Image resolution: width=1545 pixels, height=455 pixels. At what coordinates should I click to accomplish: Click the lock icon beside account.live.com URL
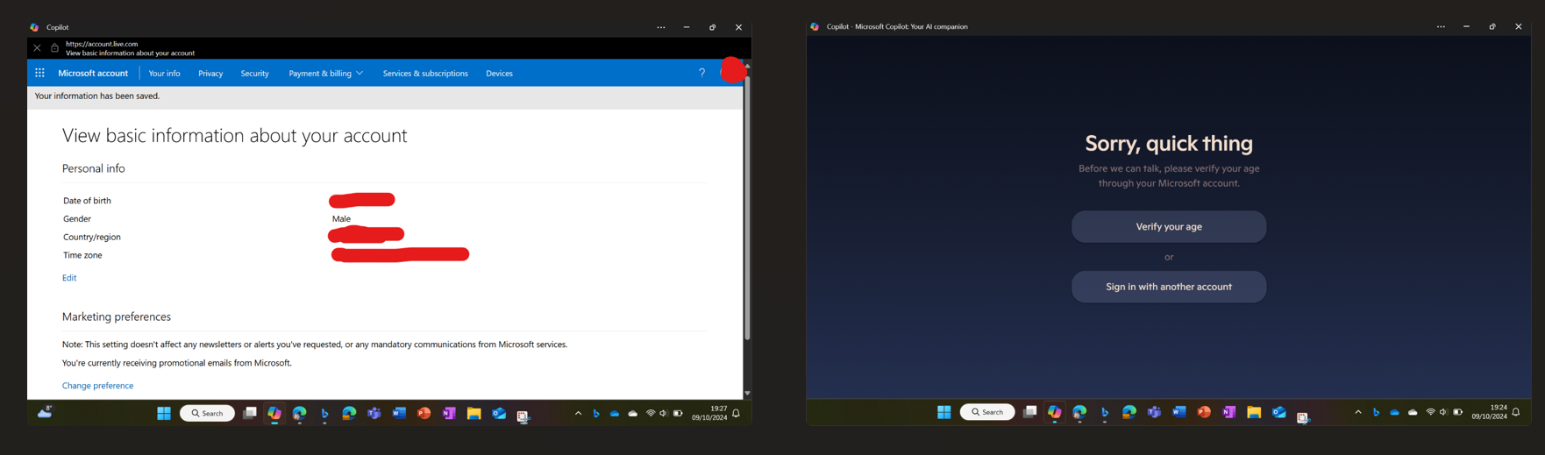[x=54, y=48]
